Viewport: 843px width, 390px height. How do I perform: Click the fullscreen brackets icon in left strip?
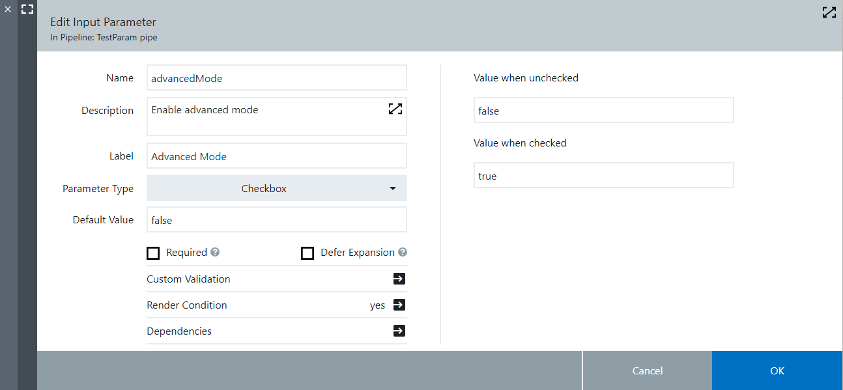pyautogui.click(x=27, y=9)
